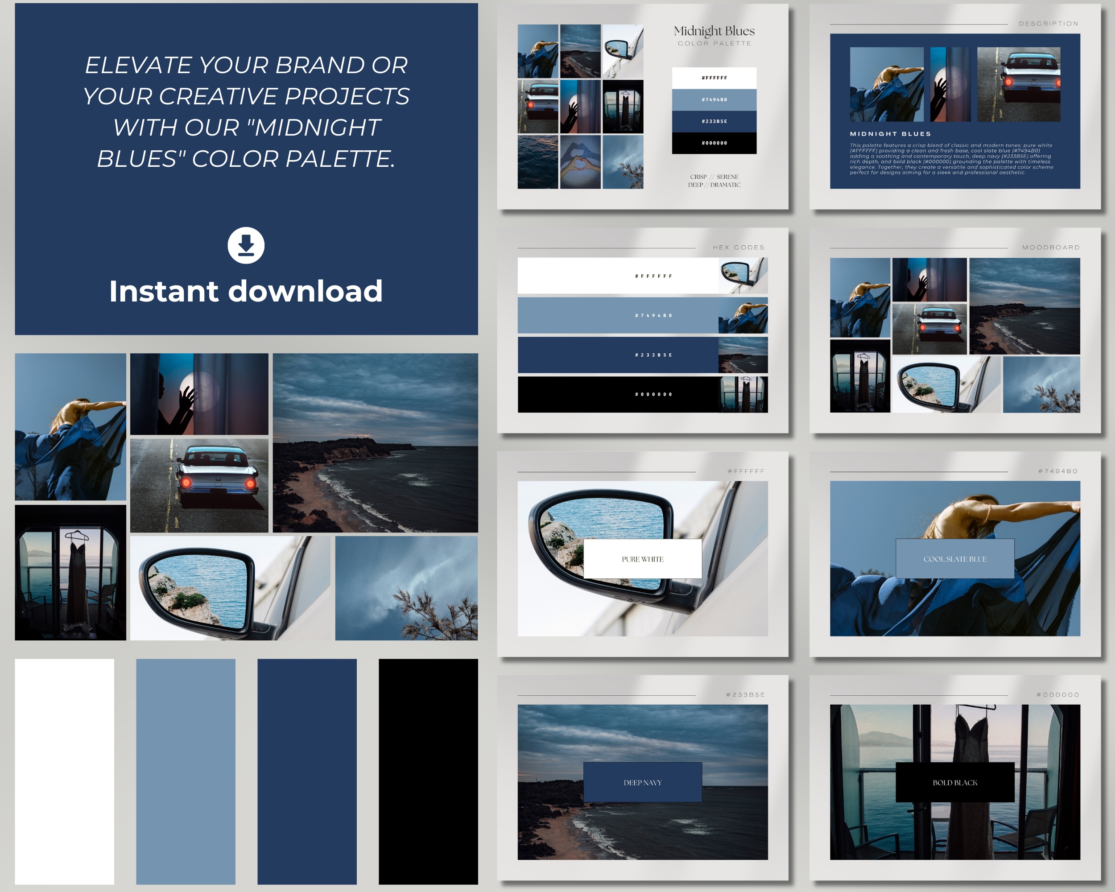Select the large slate blue swatch
Screen dimensions: 1115x892
click(186, 771)
